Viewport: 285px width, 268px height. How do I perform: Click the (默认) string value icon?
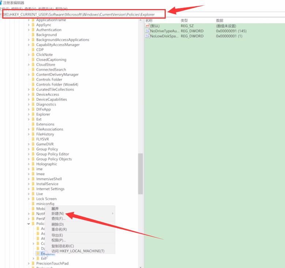(147, 26)
